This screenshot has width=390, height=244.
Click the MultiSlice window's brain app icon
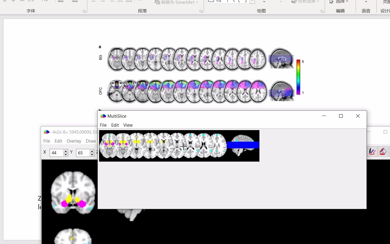(x=103, y=116)
